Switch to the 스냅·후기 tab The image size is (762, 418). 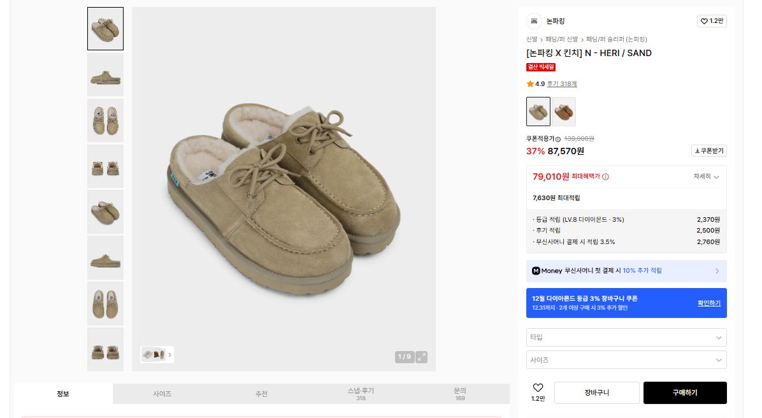[361, 393]
